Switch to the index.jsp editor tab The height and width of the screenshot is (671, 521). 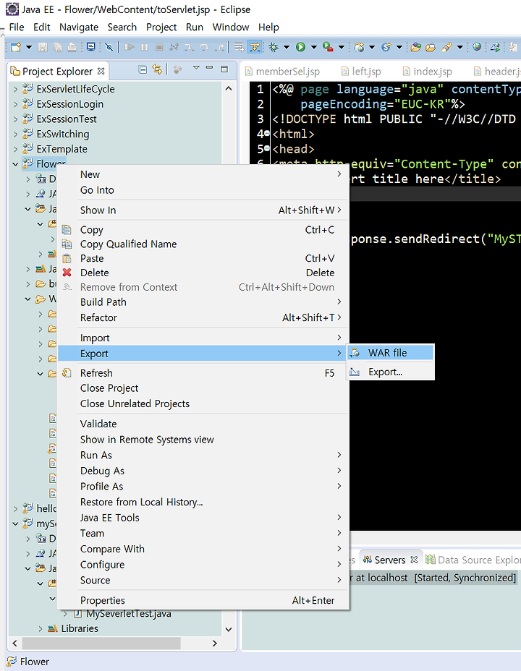pyautogui.click(x=427, y=72)
